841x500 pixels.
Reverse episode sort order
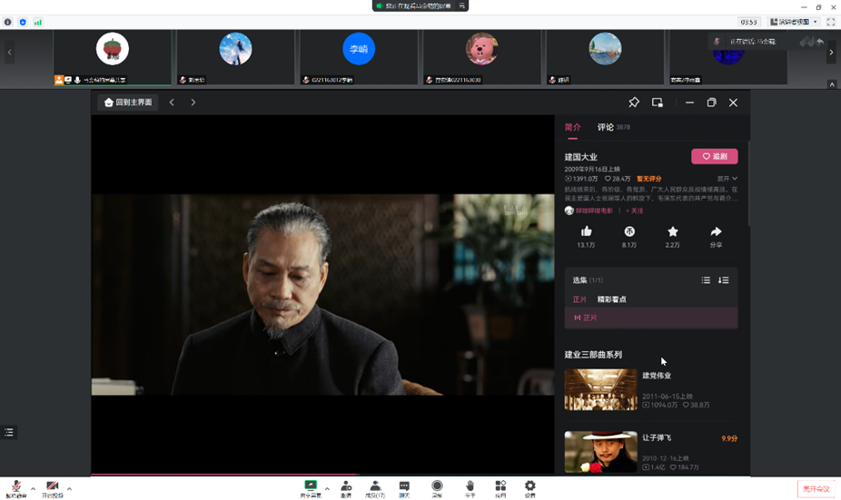tap(724, 280)
